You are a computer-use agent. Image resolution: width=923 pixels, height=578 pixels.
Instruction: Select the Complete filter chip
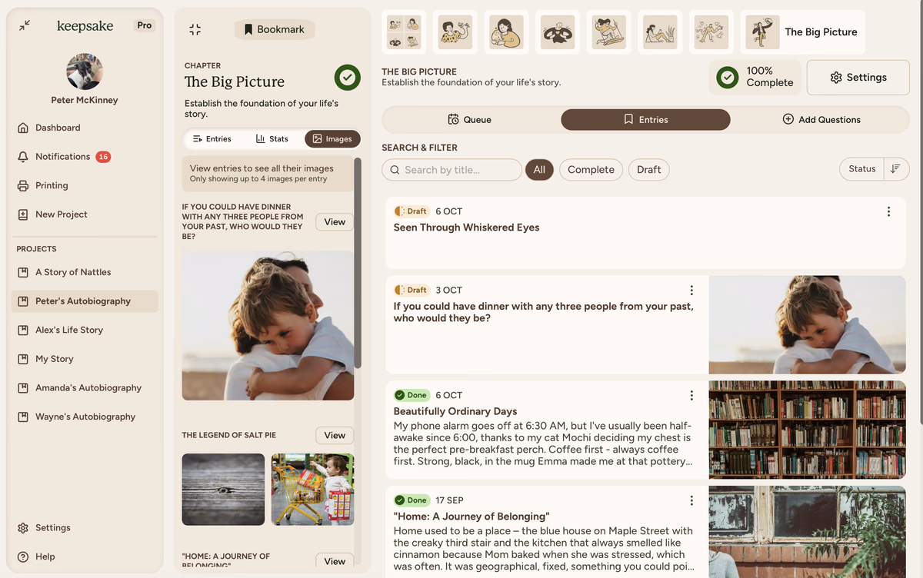(591, 170)
